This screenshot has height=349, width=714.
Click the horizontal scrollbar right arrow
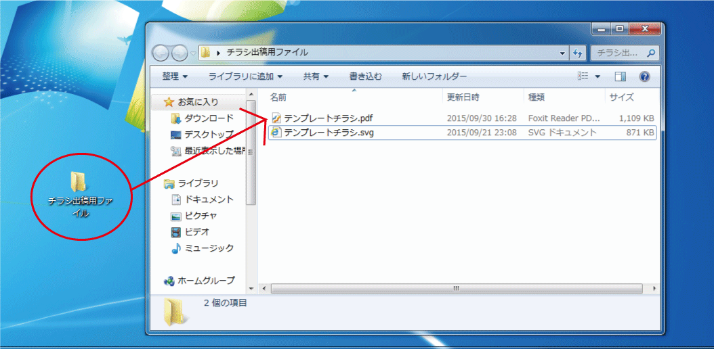click(x=655, y=289)
